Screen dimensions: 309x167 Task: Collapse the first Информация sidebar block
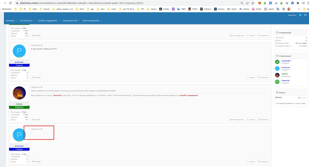(277, 33)
